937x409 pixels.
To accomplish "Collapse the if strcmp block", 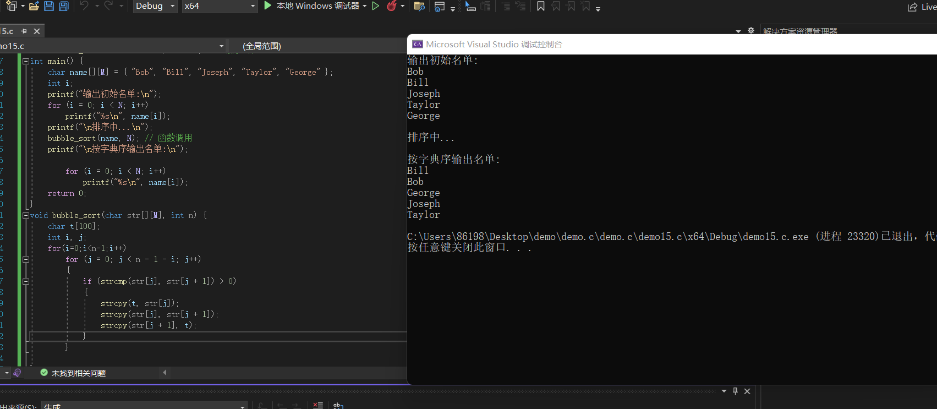I will click(26, 281).
